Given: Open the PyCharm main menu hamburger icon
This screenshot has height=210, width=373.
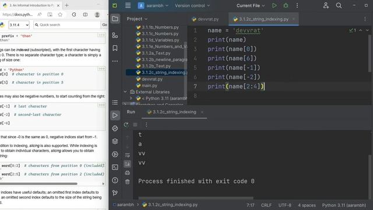Looking at the screenshot, I should (x=128, y=5).
